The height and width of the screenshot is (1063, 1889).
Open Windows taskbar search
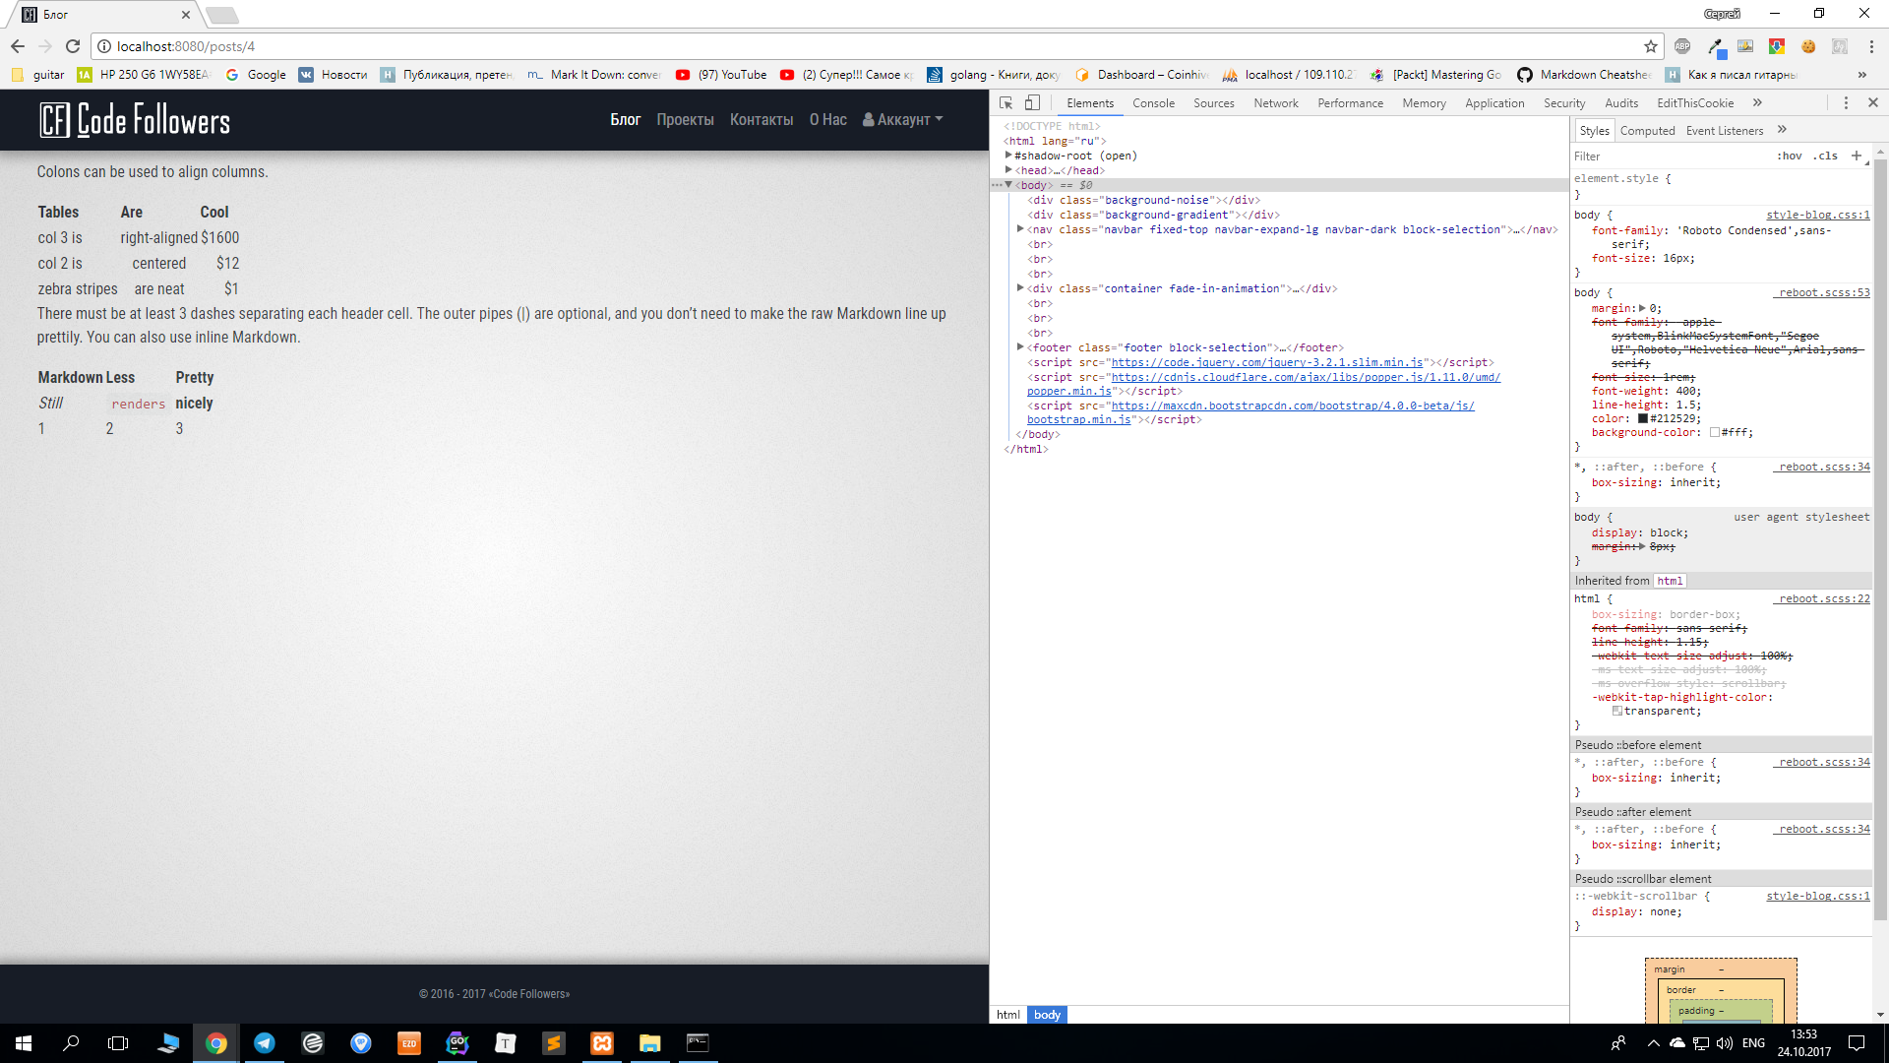pyautogui.click(x=71, y=1043)
